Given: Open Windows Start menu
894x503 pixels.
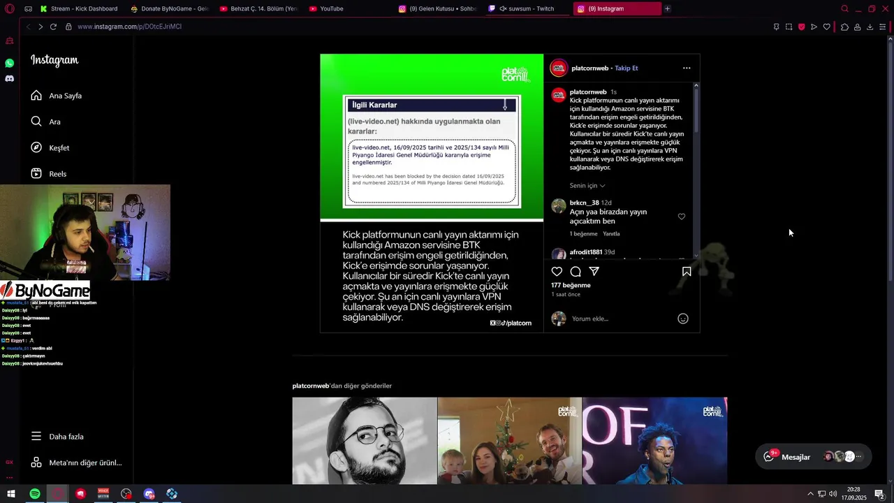Looking at the screenshot, I should (10, 494).
